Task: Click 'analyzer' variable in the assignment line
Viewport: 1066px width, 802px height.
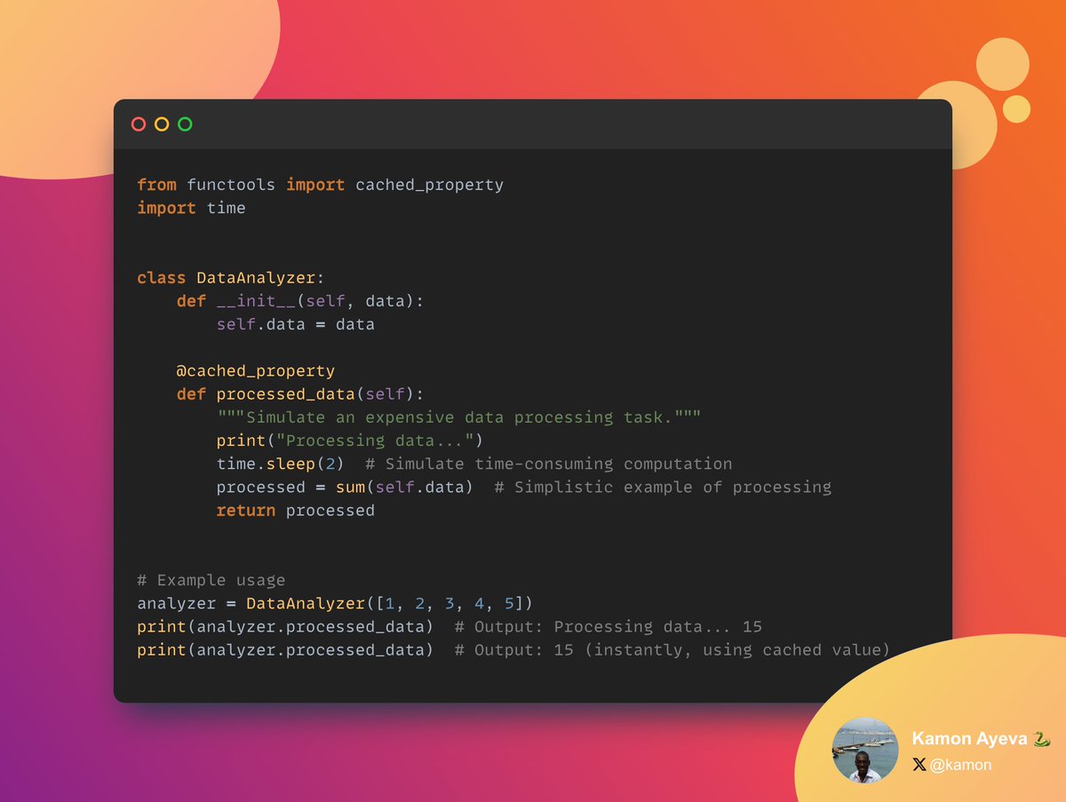Action: 177,603
